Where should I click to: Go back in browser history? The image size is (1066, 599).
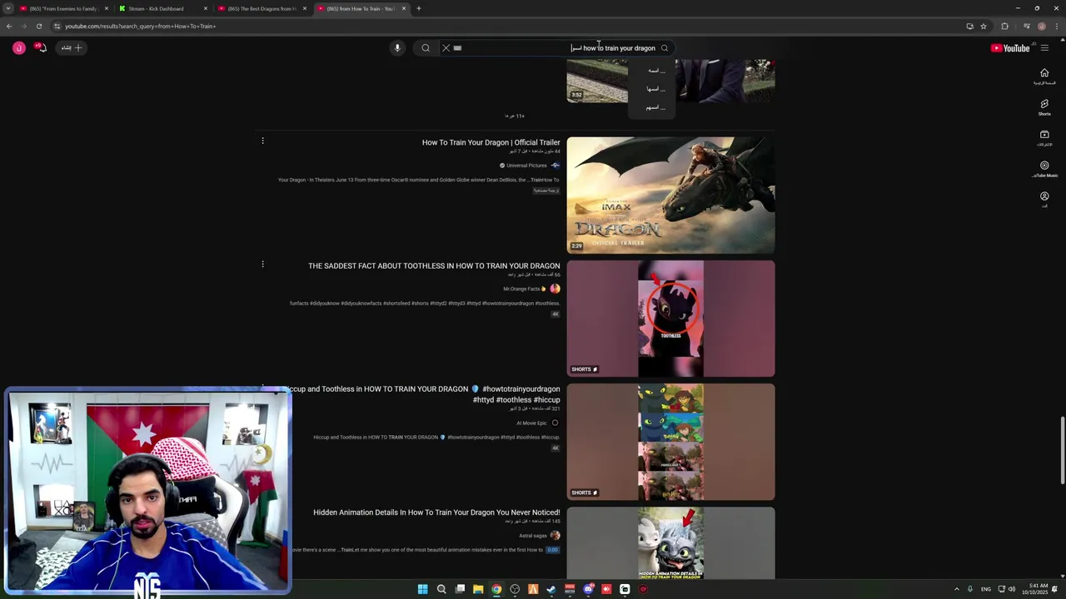click(x=9, y=26)
